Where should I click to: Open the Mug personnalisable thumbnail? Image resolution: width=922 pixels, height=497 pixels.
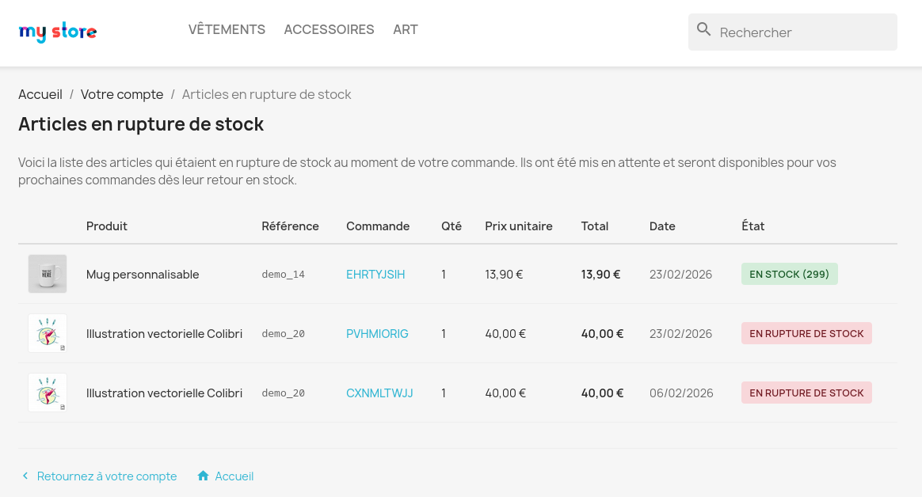point(48,274)
